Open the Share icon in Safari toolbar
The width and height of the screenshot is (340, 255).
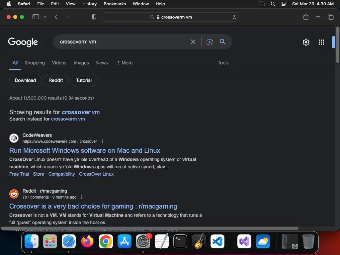(x=306, y=17)
